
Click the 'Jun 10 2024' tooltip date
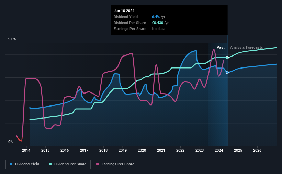tap(124, 11)
